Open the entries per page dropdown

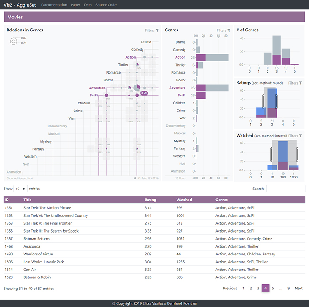pos(21,189)
